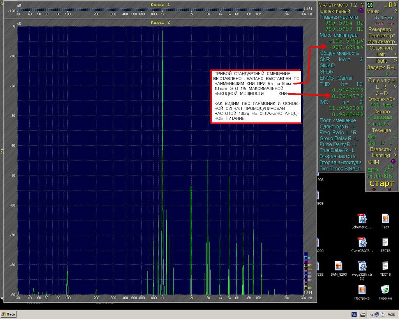
Task: Select the СчетСЕА07 PDF desktop icon
Action: click(x=362, y=242)
